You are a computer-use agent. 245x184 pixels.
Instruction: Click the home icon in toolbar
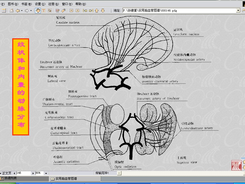coord(11,10)
